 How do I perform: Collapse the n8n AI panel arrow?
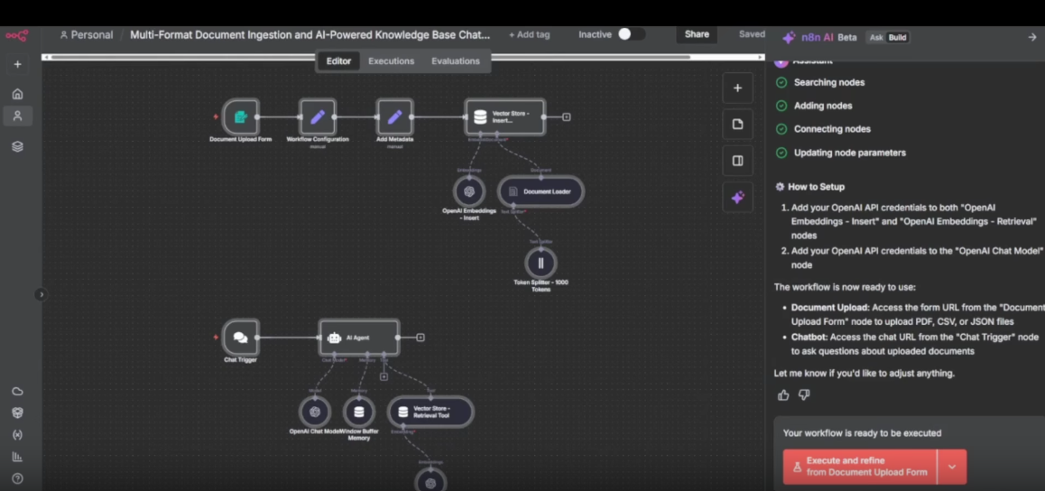[1031, 37]
